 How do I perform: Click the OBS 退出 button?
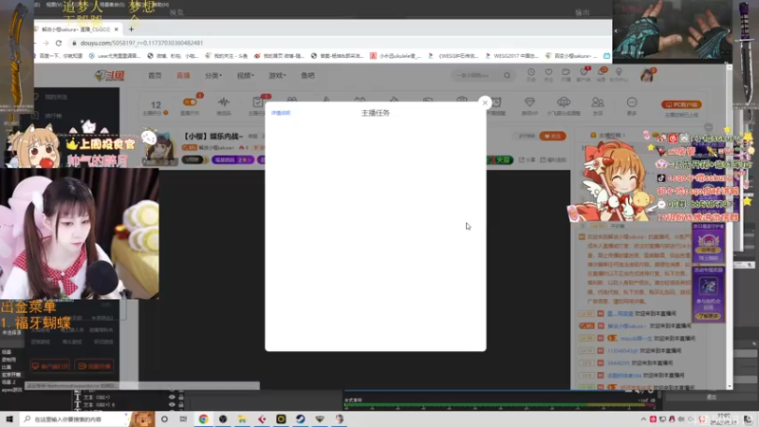point(711,397)
